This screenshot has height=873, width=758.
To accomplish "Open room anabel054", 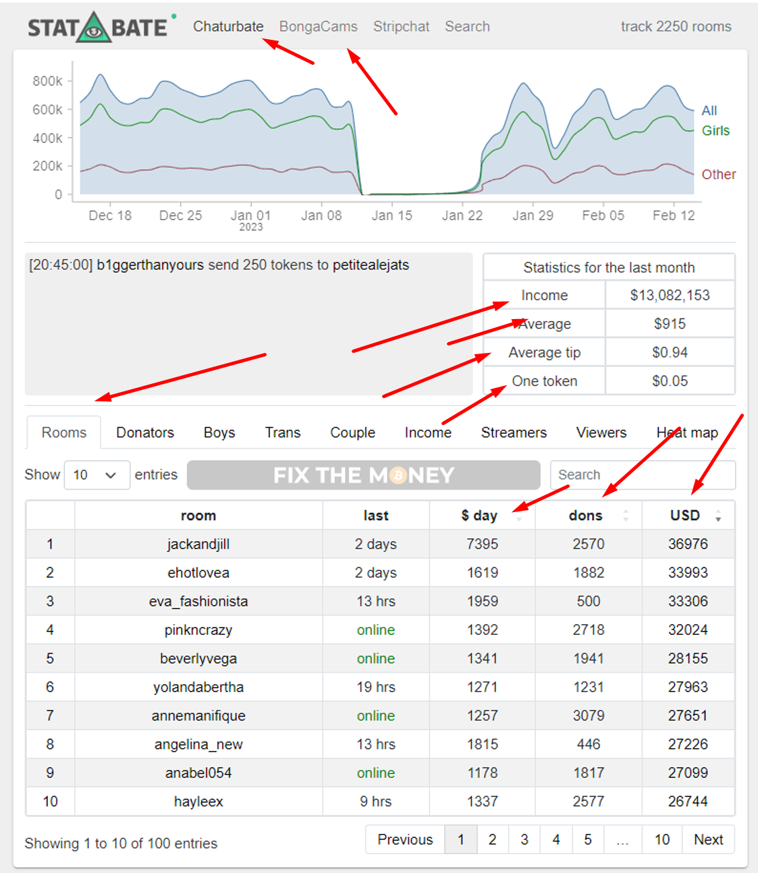I will coord(198,773).
